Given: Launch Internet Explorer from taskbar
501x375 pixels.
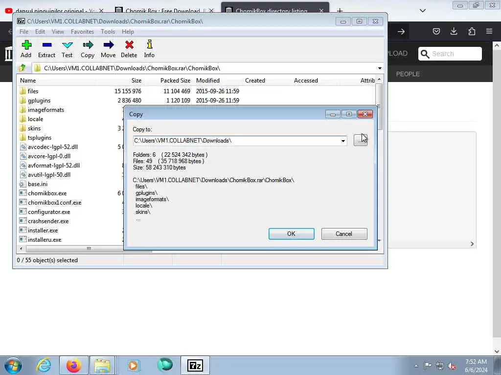Looking at the screenshot, I should click(44, 365).
